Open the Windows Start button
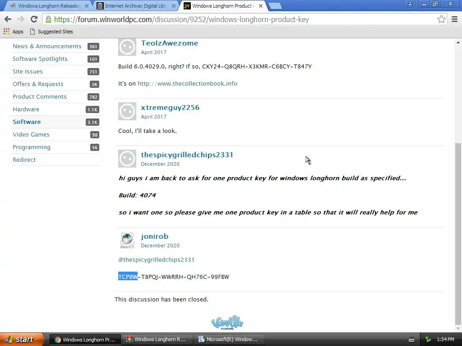462x346 pixels. 22,339
